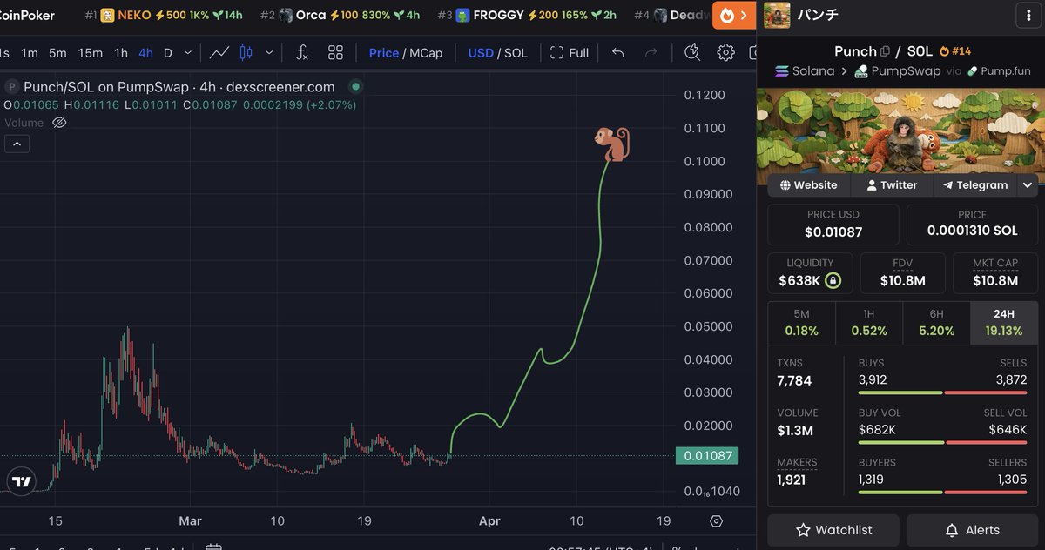
Task: Click the FDV $10.8M box
Action: point(902,272)
